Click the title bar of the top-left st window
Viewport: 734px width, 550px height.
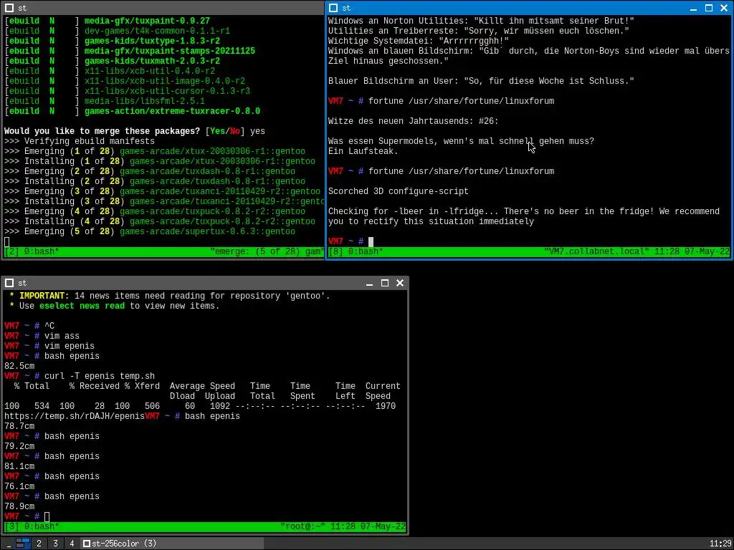[162, 8]
